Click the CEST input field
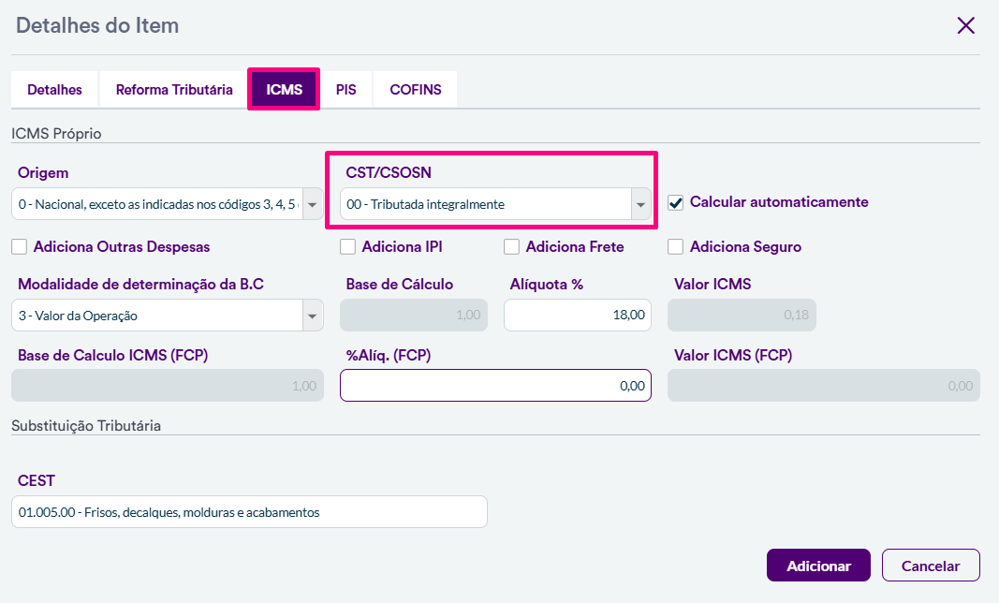999x603 pixels. click(x=249, y=512)
